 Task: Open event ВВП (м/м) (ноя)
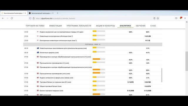[45, 95]
